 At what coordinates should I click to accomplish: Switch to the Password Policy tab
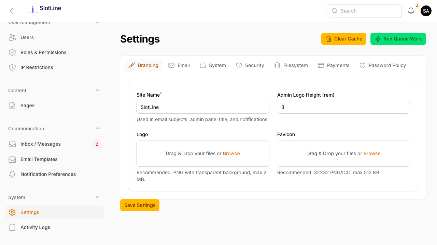click(383, 65)
